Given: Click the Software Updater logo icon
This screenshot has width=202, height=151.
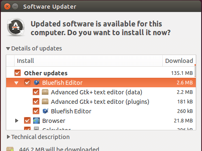Looking at the screenshot, I should click(16, 27).
